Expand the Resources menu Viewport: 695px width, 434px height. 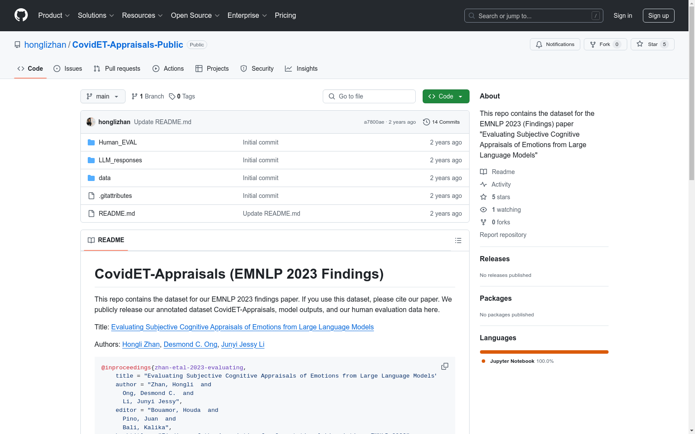pos(142,16)
